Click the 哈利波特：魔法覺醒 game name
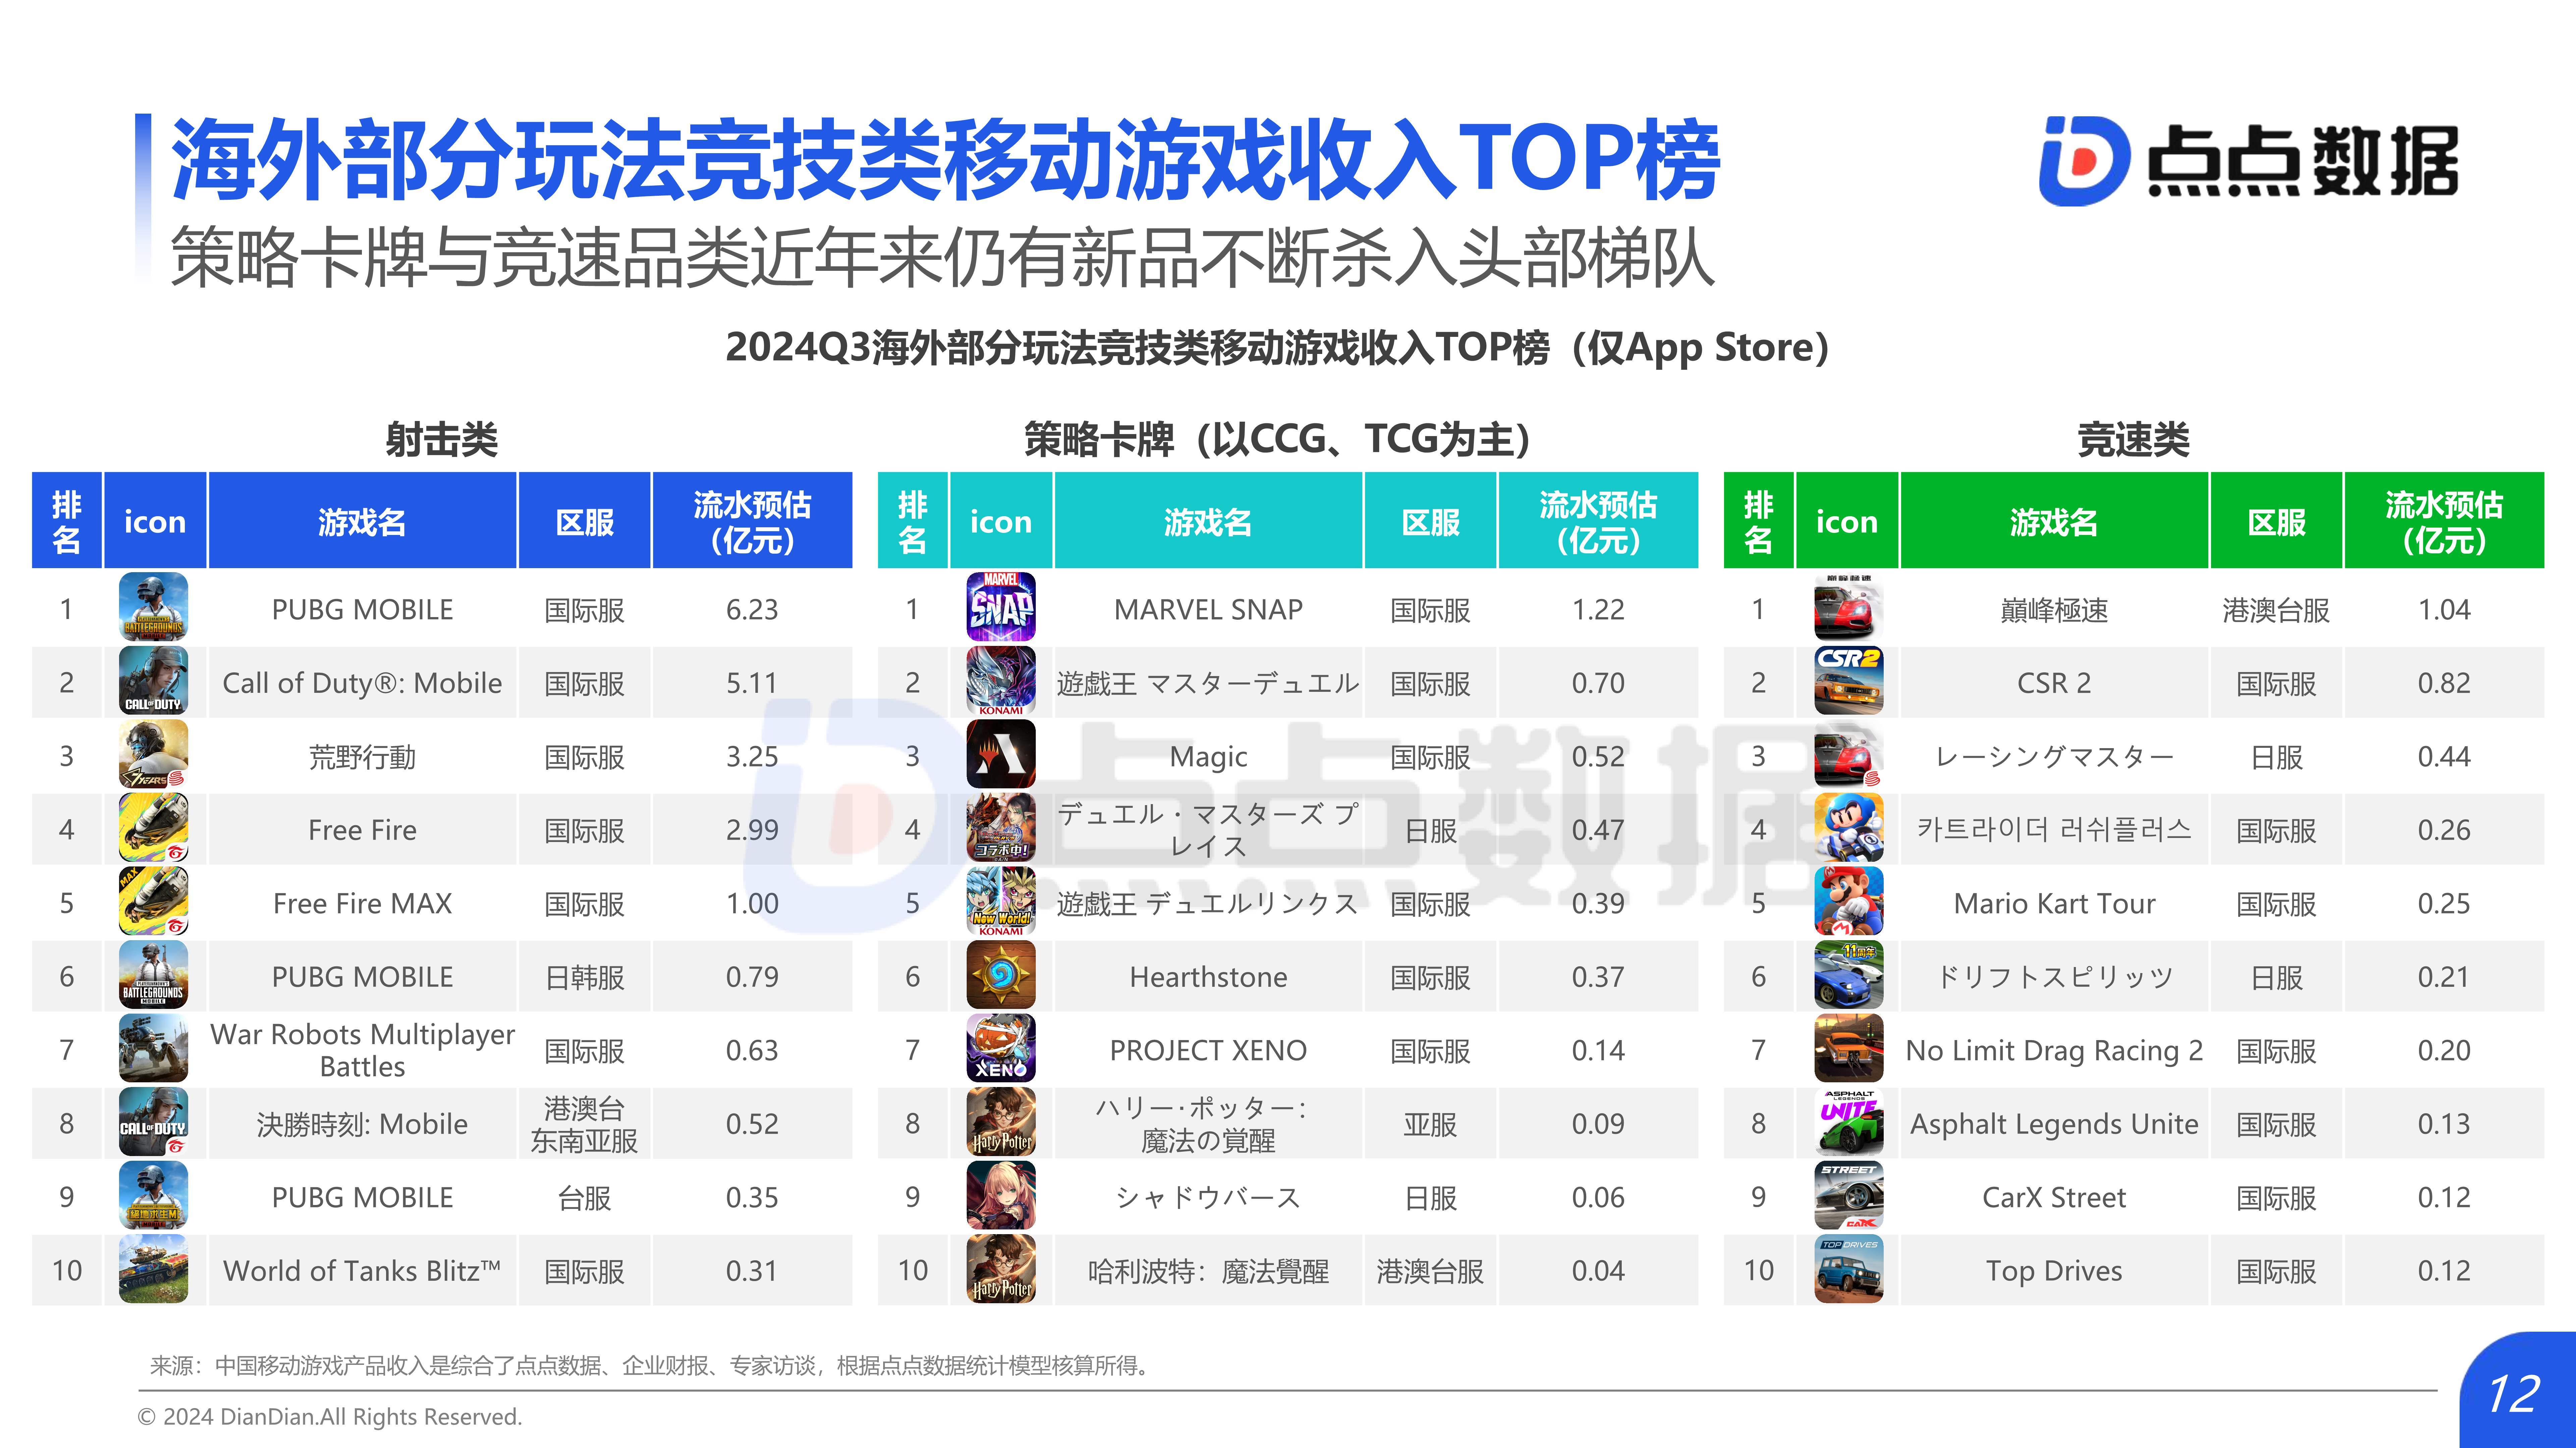 click(1208, 1272)
